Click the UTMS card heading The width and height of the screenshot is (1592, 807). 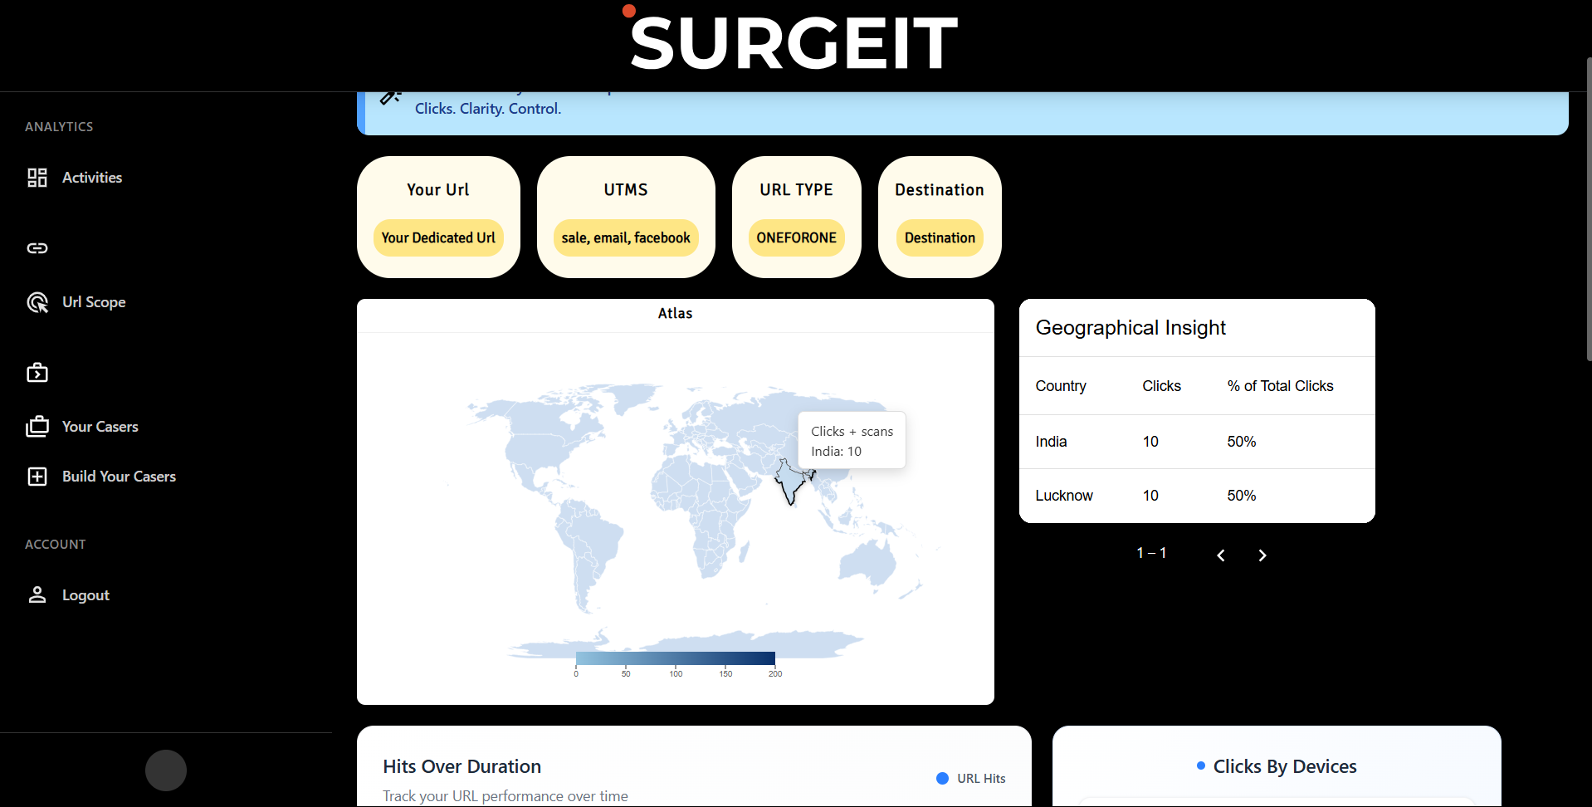click(626, 190)
